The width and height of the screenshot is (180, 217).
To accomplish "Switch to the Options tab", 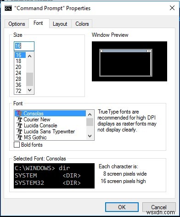I will pos(17,24).
